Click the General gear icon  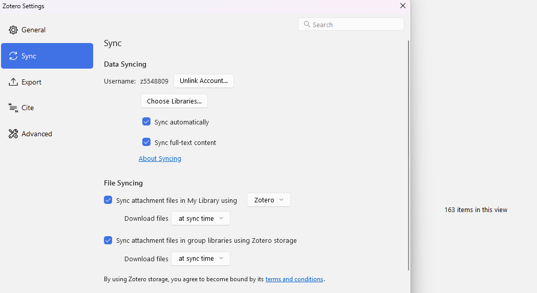(x=13, y=30)
